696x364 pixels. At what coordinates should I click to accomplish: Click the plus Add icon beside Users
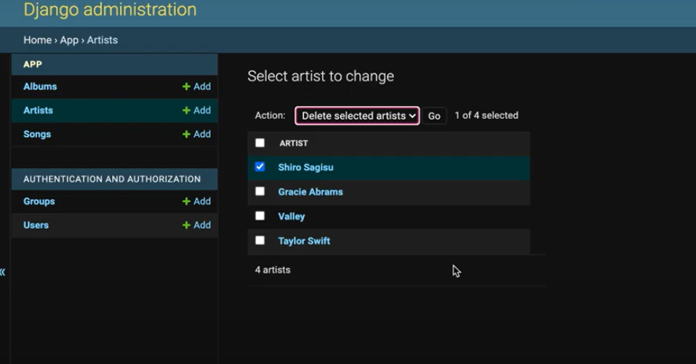tap(196, 225)
